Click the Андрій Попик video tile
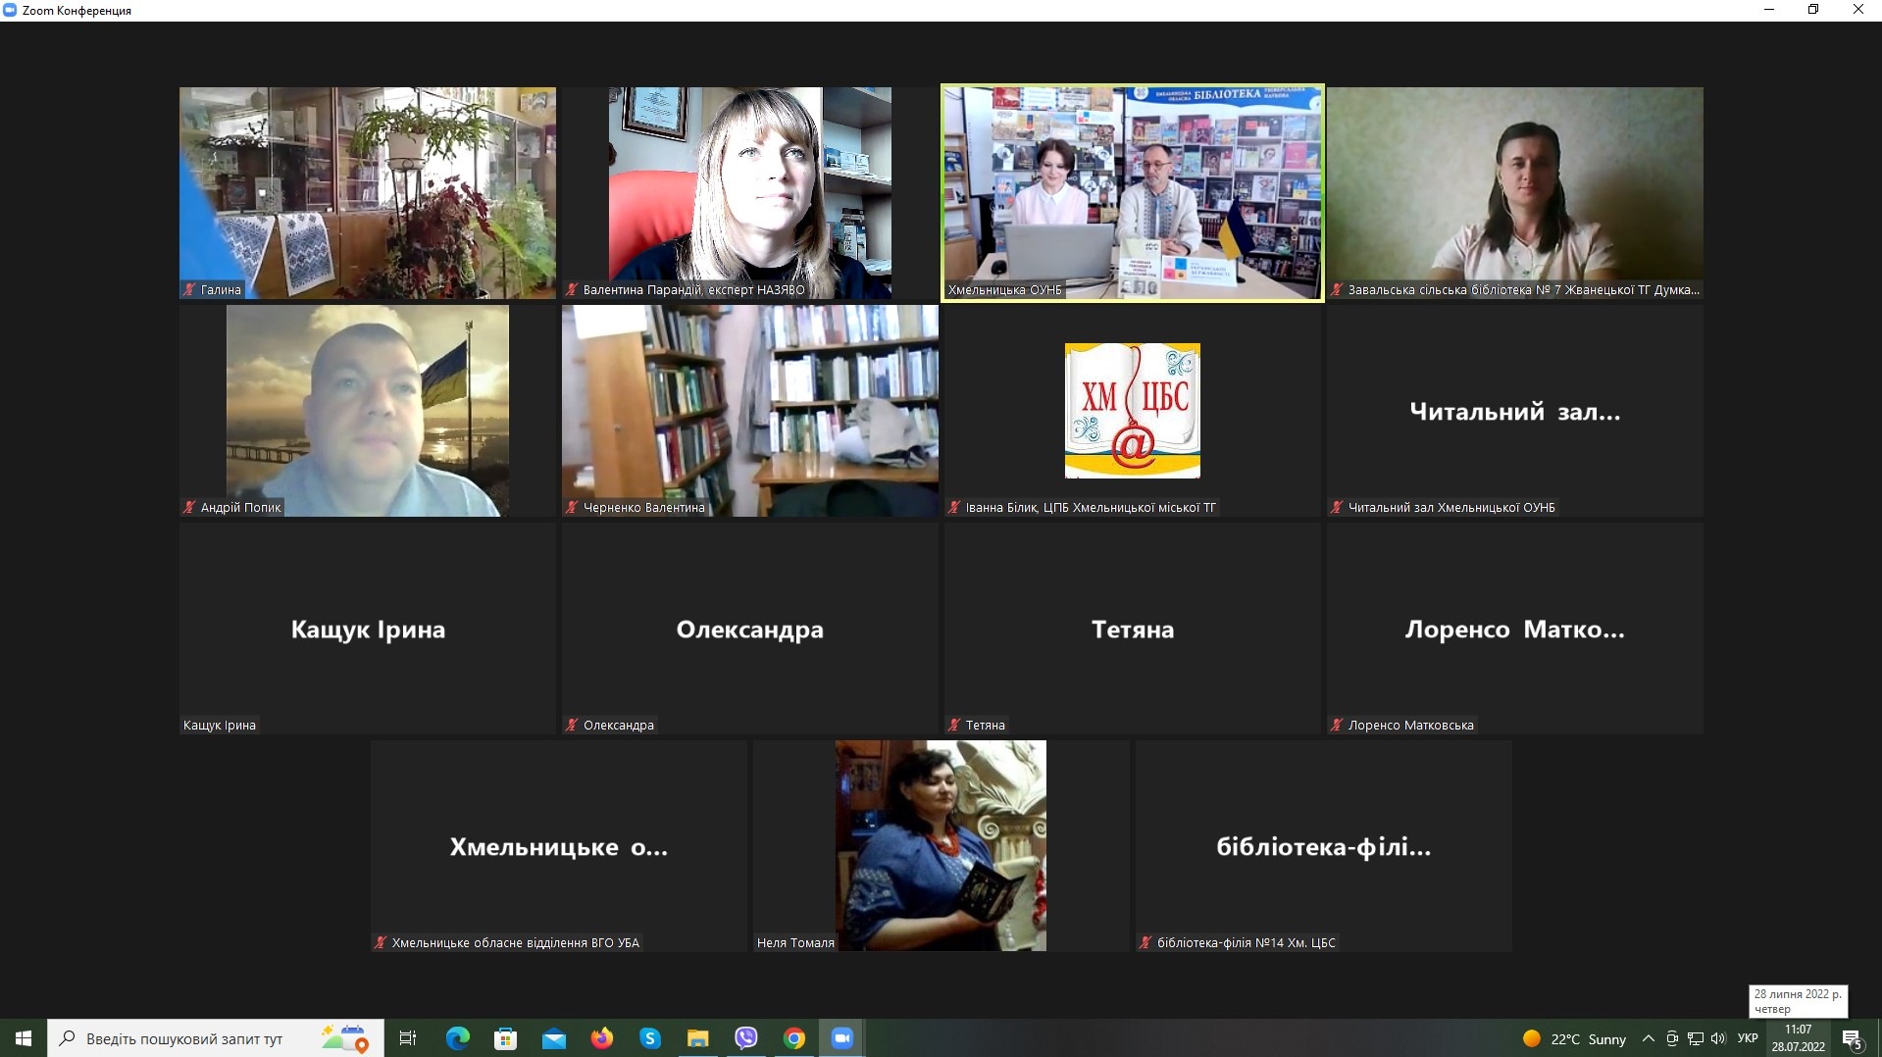The height and width of the screenshot is (1057, 1882). (367, 410)
